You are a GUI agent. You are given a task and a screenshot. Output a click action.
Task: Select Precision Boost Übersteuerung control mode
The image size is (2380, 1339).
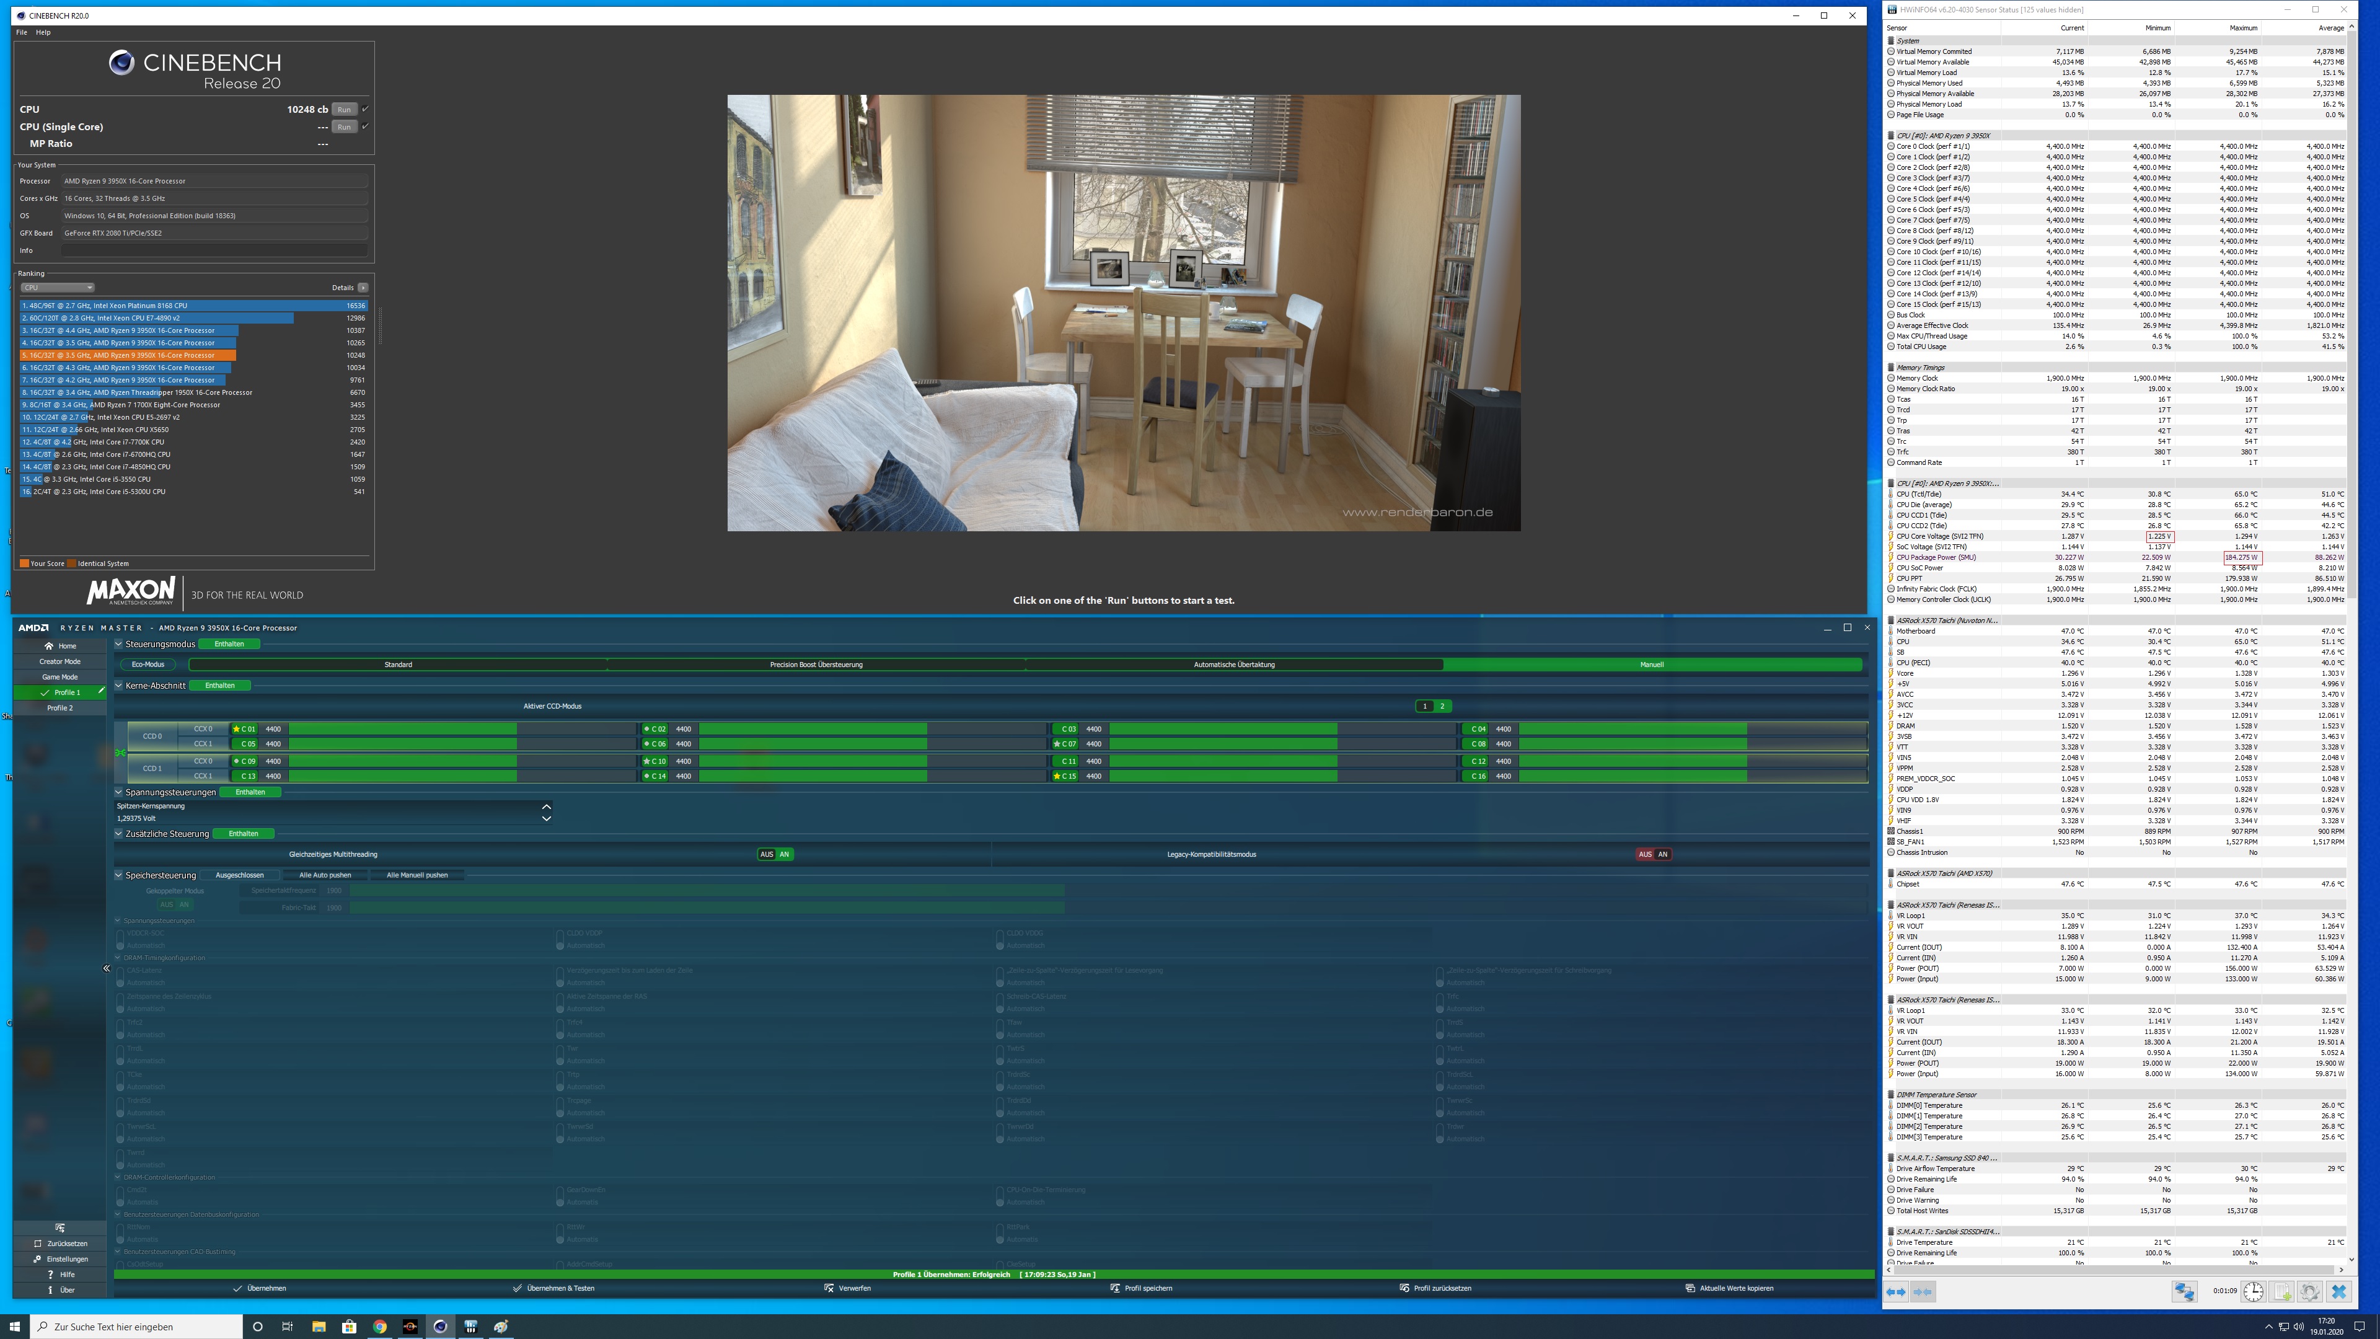click(x=816, y=665)
